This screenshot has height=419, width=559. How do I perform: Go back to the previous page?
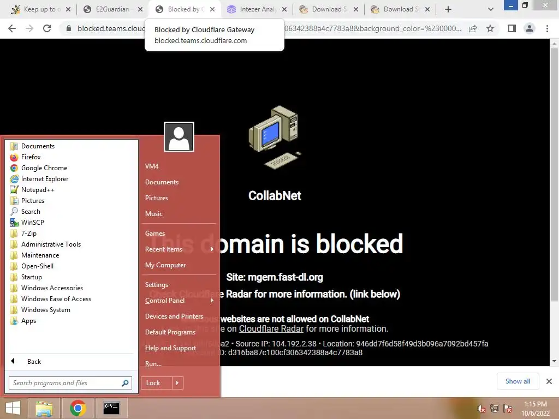click(12, 28)
